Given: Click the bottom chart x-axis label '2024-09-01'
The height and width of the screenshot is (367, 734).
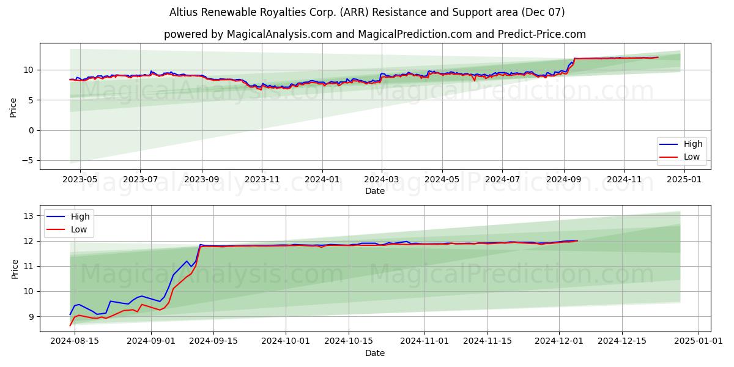Looking at the screenshot, I should pos(150,341).
